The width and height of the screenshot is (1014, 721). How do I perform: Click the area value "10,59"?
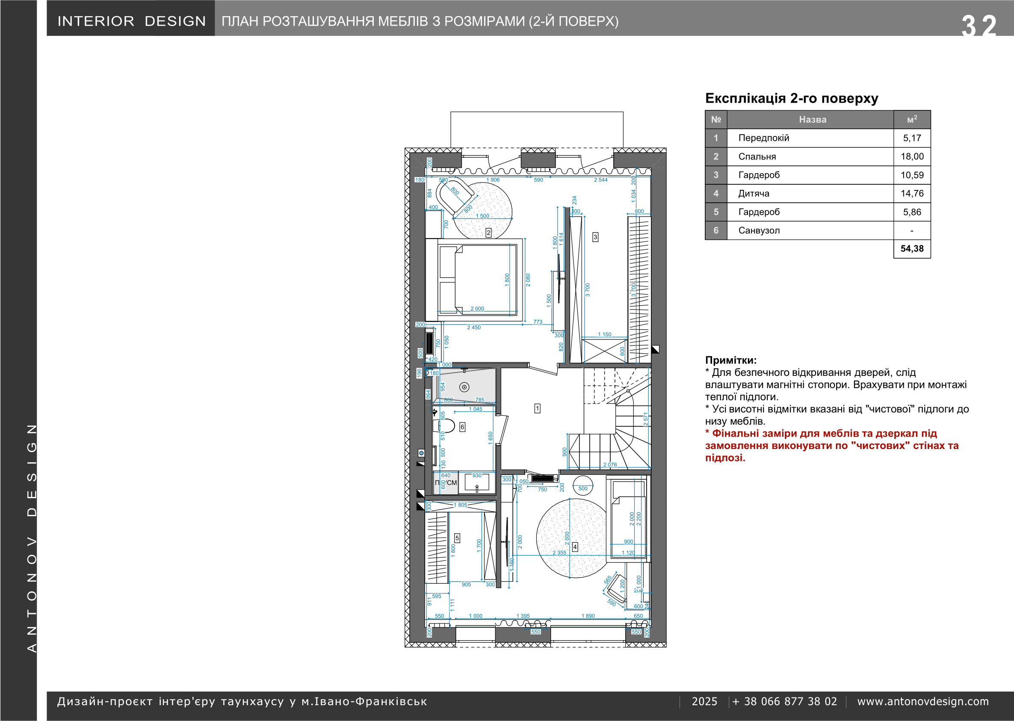click(x=912, y=175)
